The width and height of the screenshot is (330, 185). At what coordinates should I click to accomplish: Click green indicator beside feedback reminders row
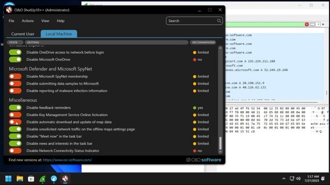click(194, 108)
